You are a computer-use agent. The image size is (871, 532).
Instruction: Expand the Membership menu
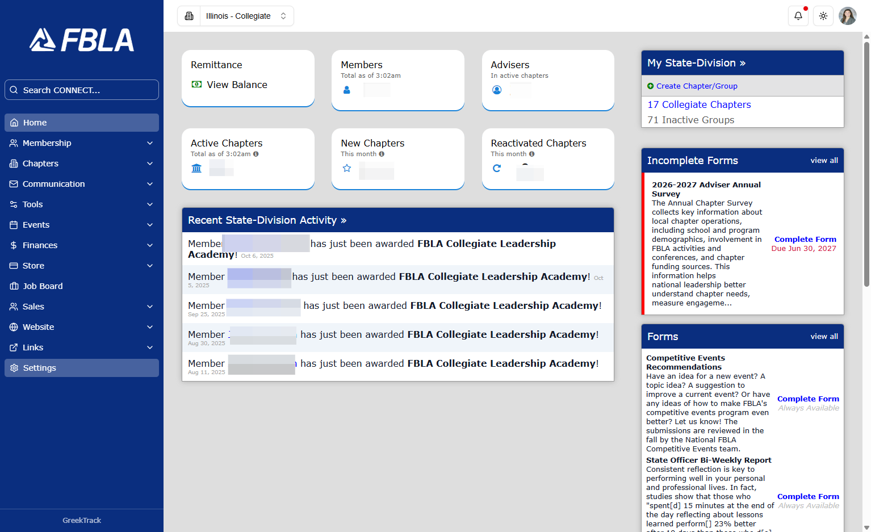click(x=82, y=143)
